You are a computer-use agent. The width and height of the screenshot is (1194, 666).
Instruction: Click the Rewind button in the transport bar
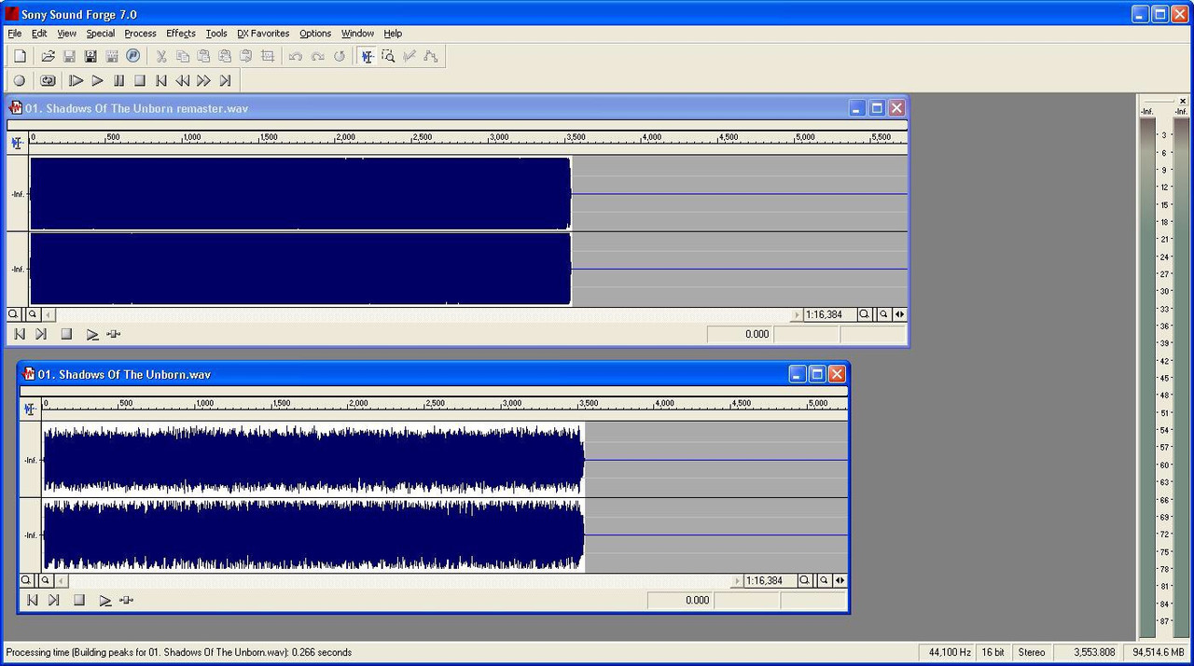coord(183,81)
